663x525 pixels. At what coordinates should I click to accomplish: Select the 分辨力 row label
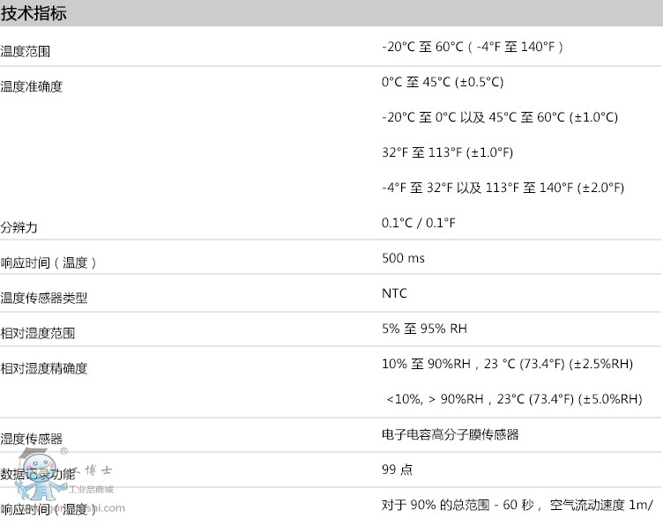click(x=19, y=227)
